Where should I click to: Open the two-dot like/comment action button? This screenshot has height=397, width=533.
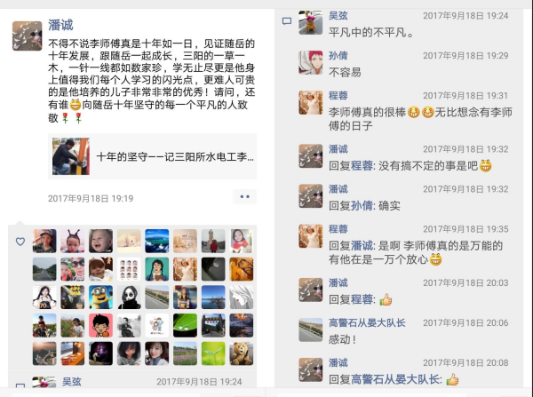click(x=245, y=197)
